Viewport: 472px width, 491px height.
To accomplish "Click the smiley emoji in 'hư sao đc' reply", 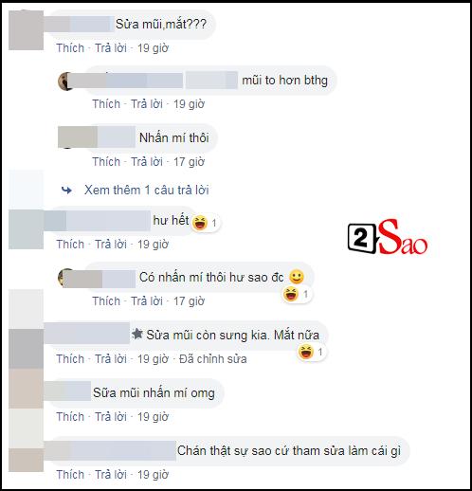I will [x=297, y=277].
